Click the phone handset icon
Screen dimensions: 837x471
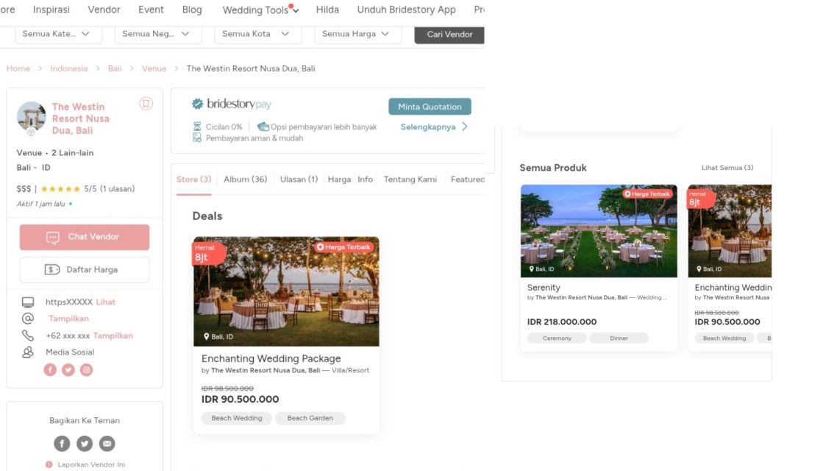point(28,336)
